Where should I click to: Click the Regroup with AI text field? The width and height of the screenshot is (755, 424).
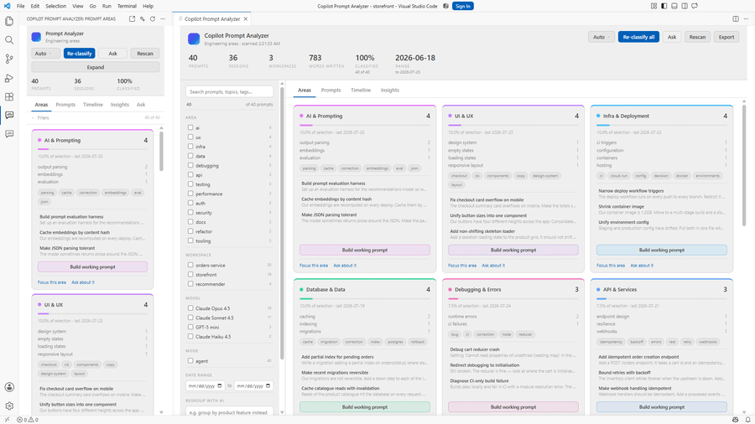click(x=230, y=412)
